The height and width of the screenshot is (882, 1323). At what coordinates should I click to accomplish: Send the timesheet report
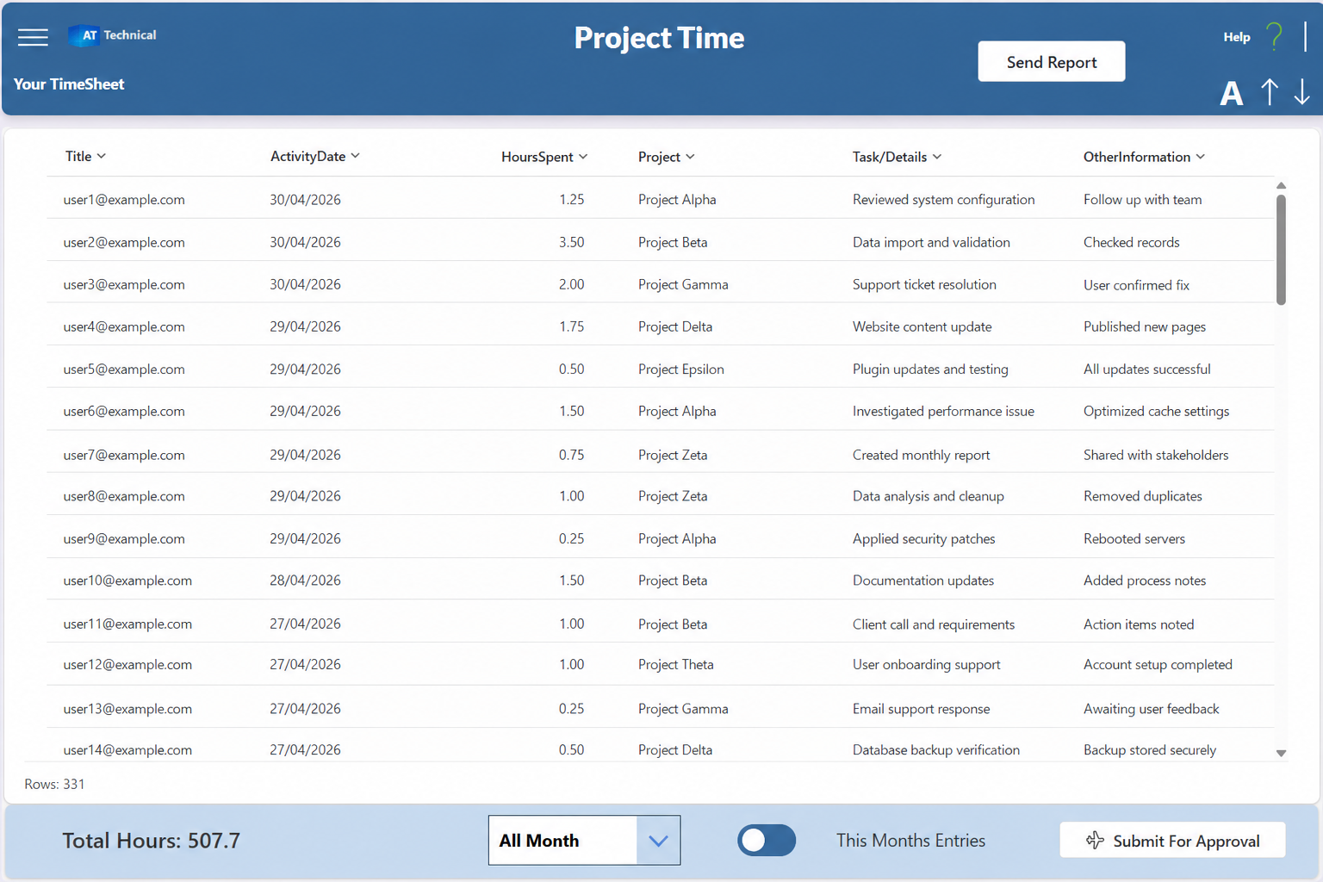pyautogui.click(x=1051, y=62)
